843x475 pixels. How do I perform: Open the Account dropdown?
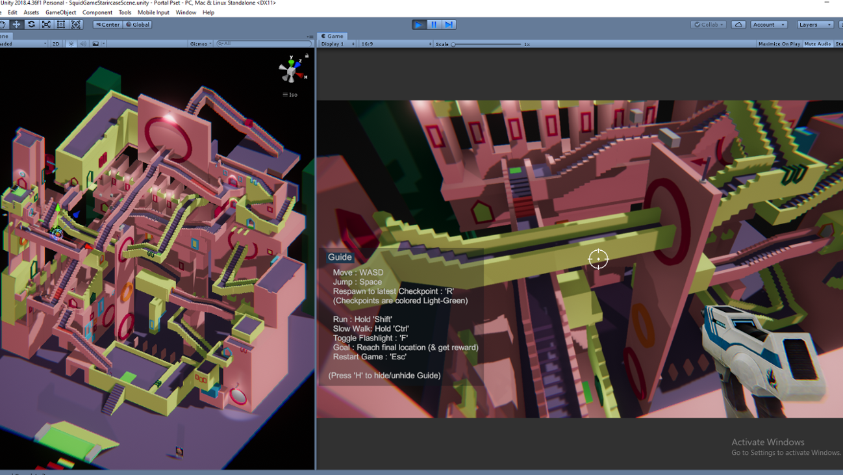[768, 24]
